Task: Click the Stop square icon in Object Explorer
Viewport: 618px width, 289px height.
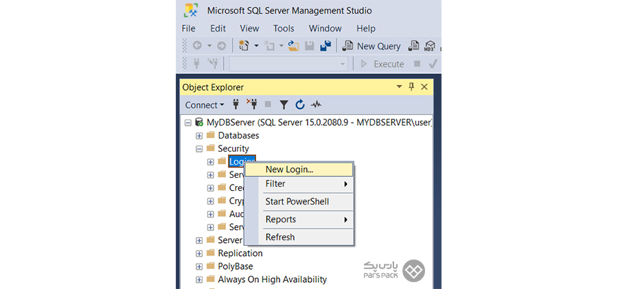Action: 268,104
